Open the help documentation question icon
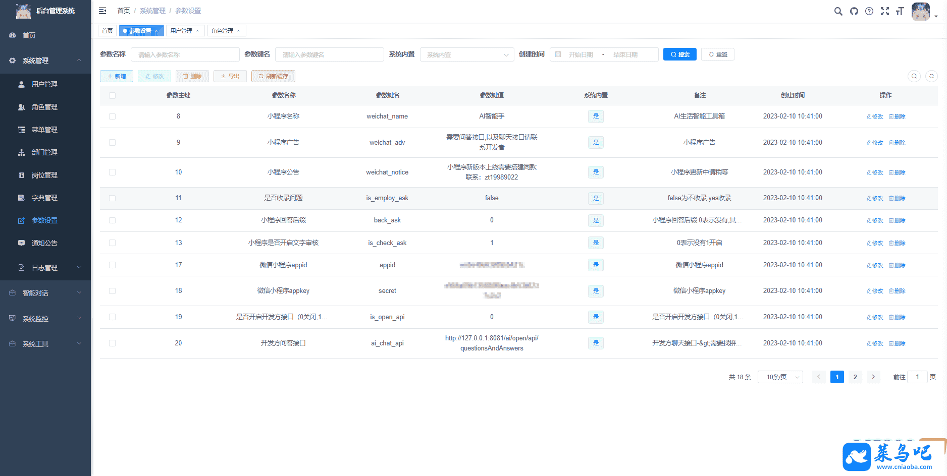This screenshot has width=947, height=476. (x=869, y=11)
